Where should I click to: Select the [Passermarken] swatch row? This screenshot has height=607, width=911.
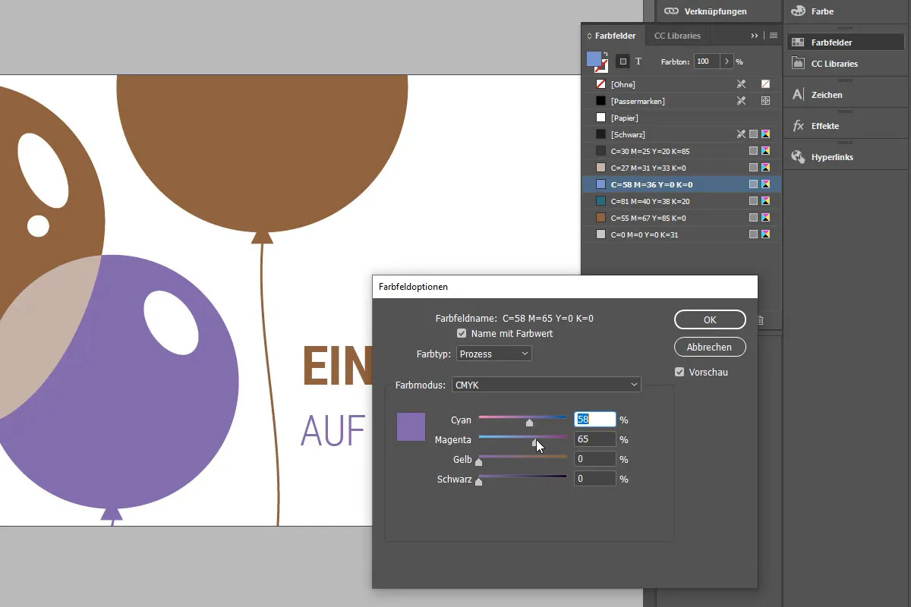pos(681,101)
